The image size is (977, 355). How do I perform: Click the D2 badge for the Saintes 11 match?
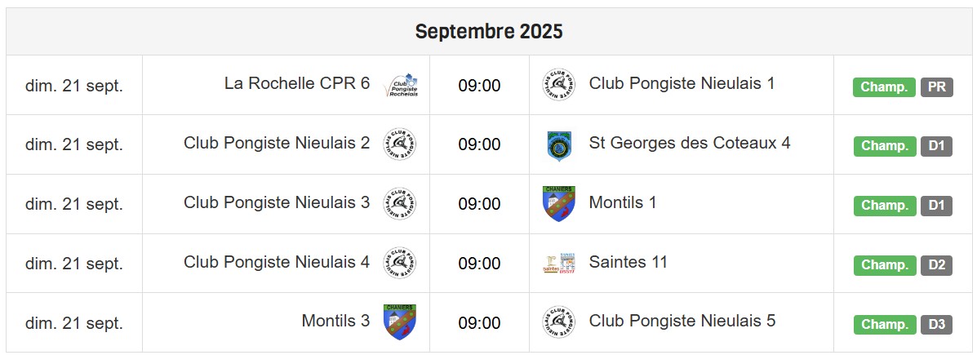click(x=936, y=265)
